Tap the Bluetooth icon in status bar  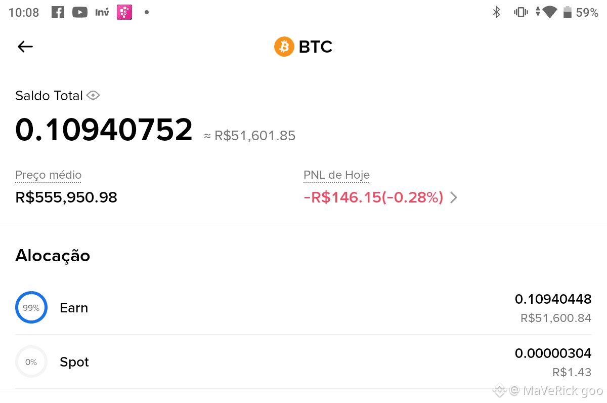click(x=496, y=12)
